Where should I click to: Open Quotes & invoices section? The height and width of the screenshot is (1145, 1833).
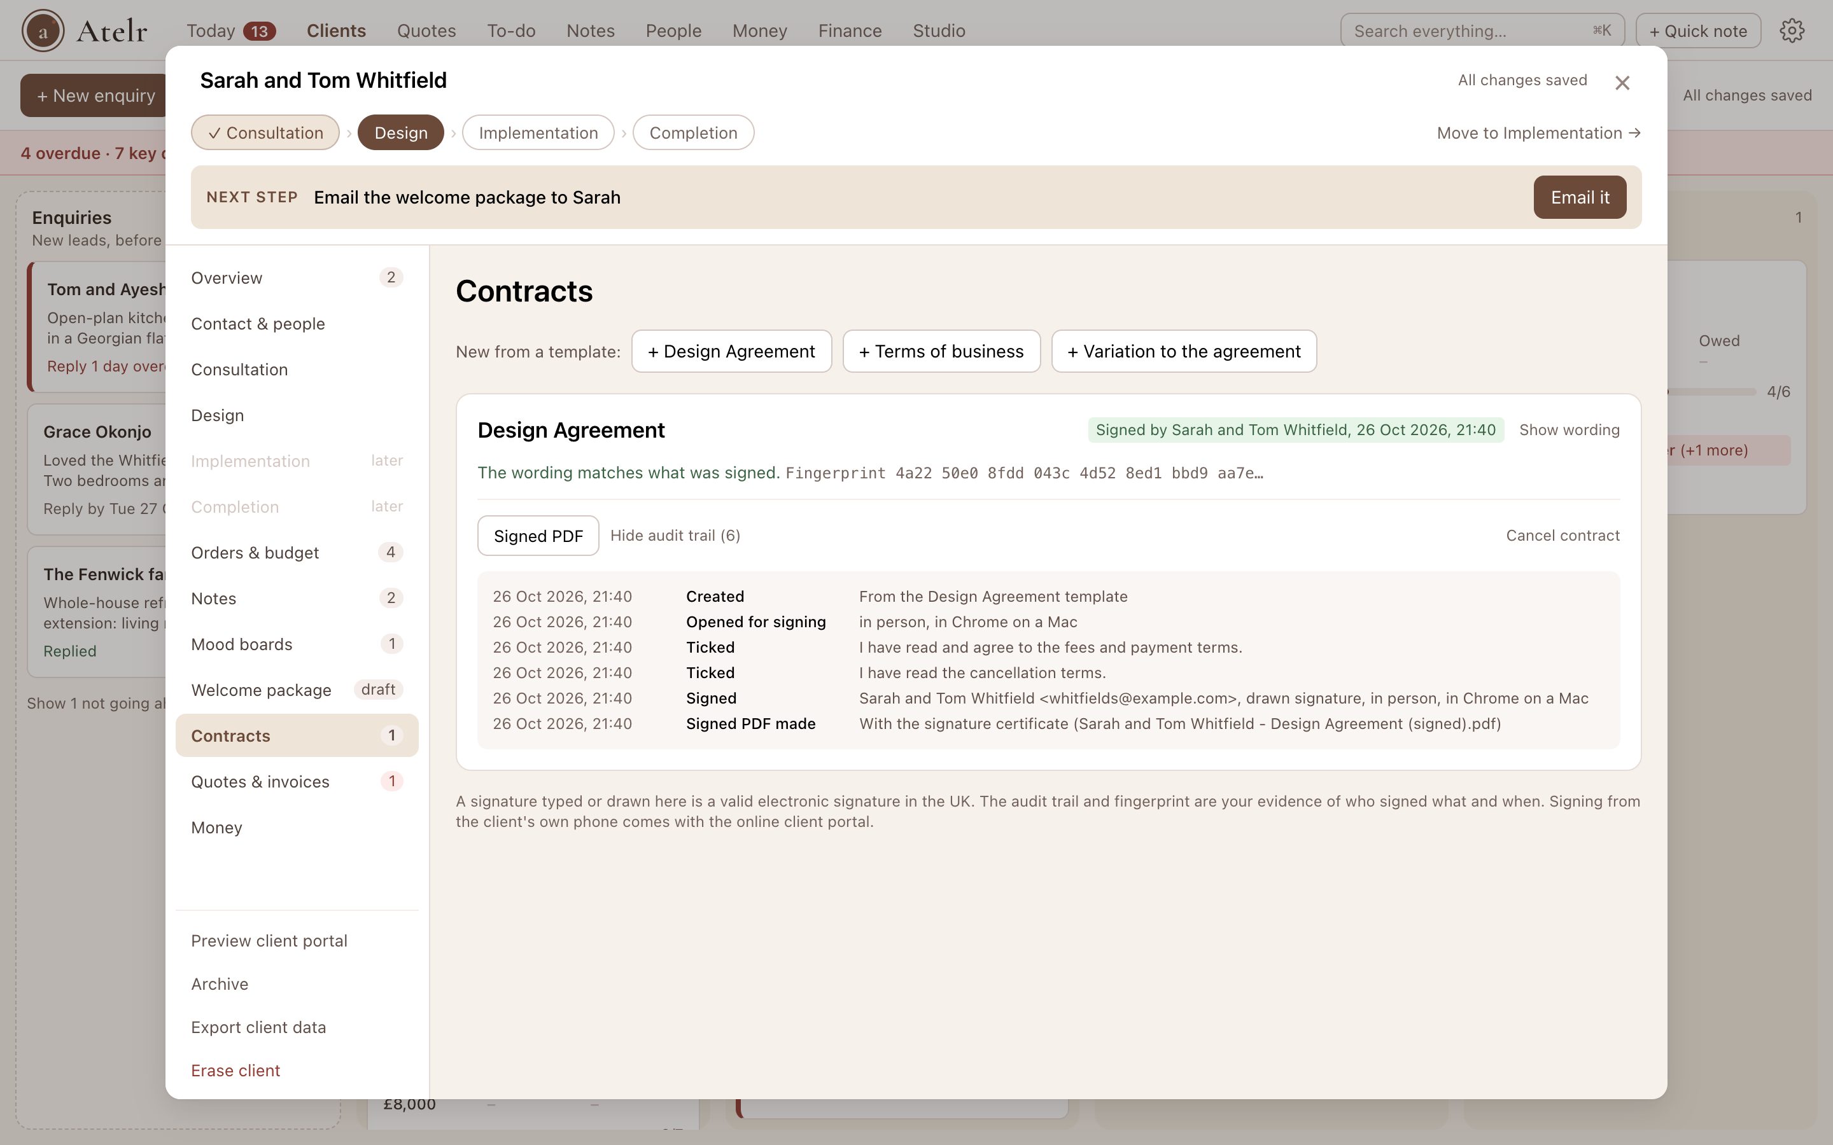tap(297, 782)
